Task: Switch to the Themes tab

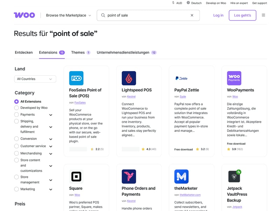Action: pos(78,53)
